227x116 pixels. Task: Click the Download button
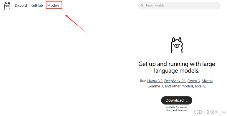pyautogui.click(x=177, y=100)
